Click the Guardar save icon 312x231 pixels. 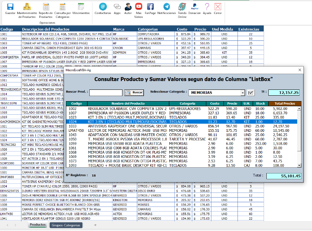(10, 7)
